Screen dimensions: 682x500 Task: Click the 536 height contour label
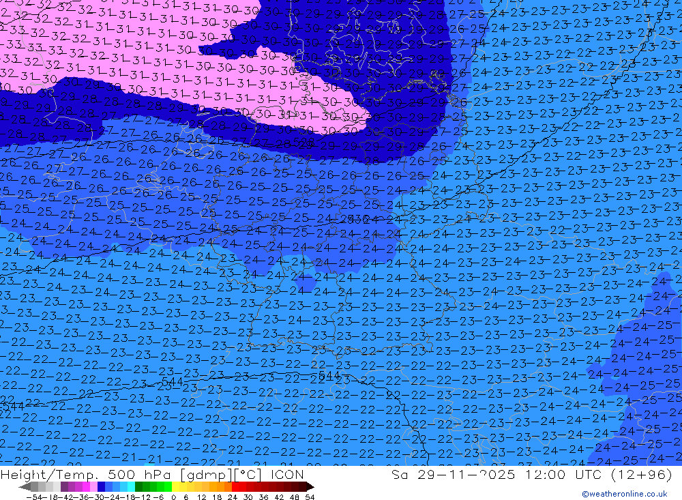point(359,218)
